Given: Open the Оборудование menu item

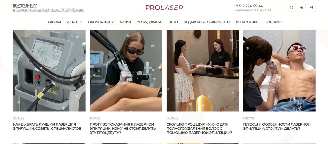Looking at the screenshot, I should [x=149, y=22].
